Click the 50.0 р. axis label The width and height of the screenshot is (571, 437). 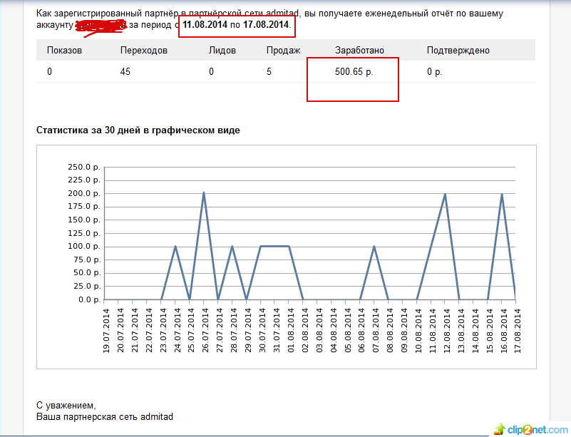pyautogui.click(x=87, y=273)
